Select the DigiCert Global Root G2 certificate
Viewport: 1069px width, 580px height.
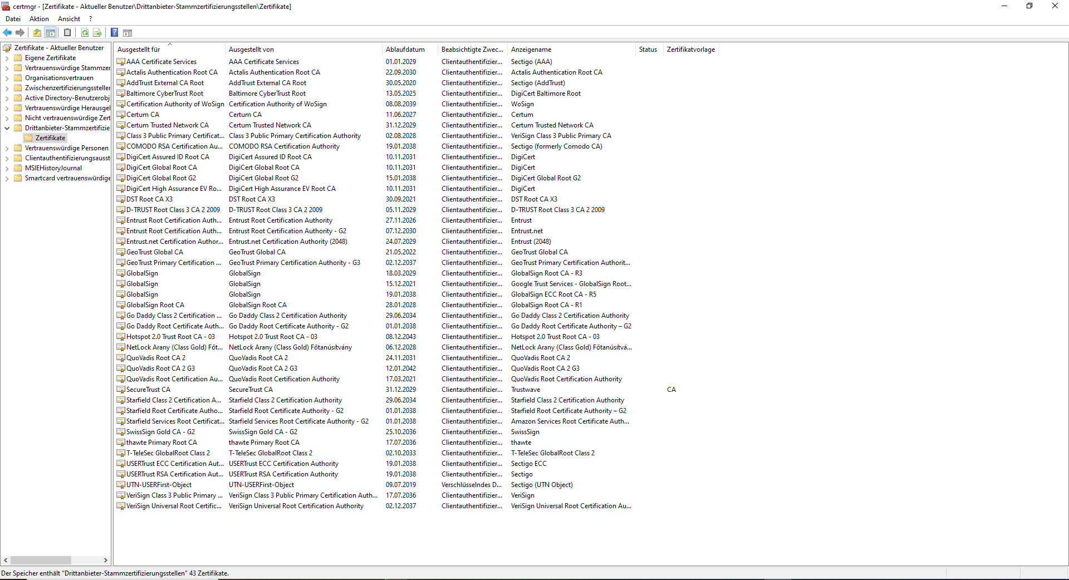click(161, 178)
